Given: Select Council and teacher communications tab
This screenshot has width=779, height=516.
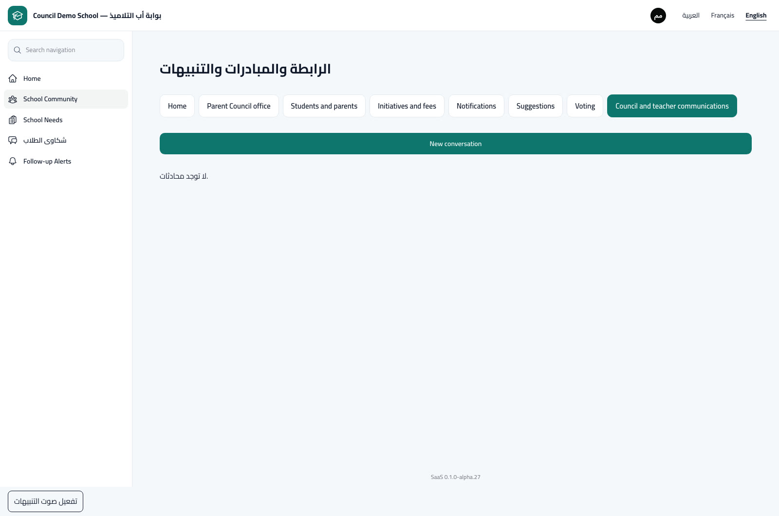Looking at the screenshot, I should [x=672, y=106].
